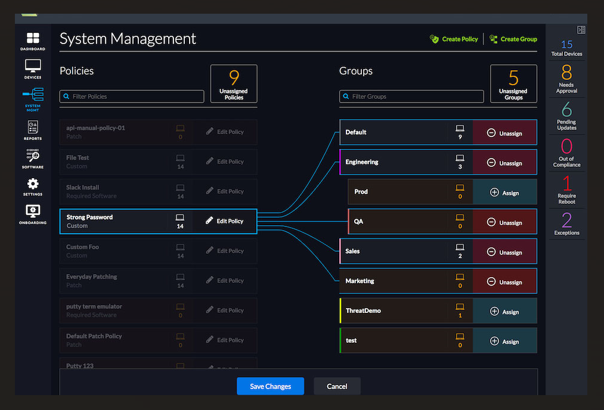Viewport: 604px width, 410px height.
Task: Click Create Policy link
Action: [460, 39]
